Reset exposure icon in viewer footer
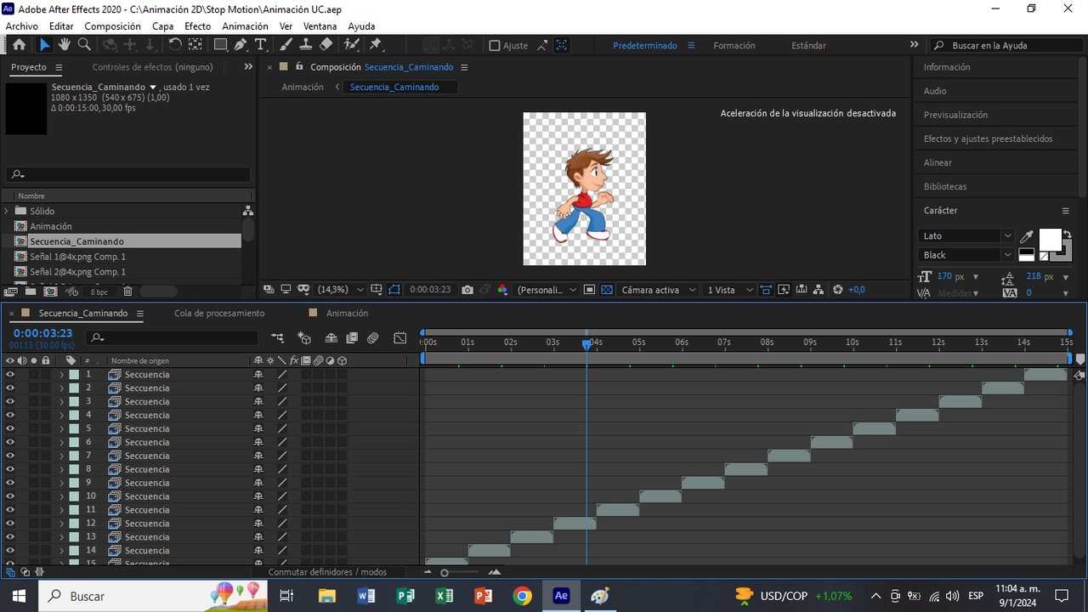This screenshot has width=1088, height=612. pyautogui.click(x=838, y=290)
